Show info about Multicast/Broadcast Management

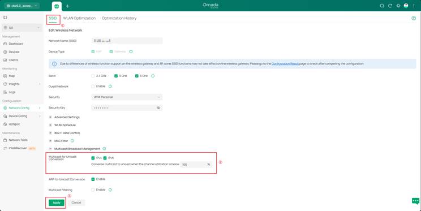104,149
